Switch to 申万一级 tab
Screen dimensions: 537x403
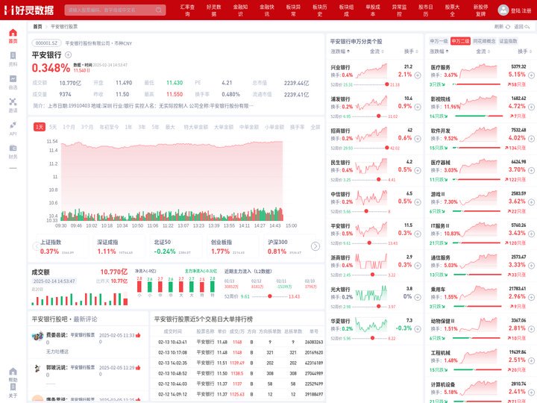[439, 41]
